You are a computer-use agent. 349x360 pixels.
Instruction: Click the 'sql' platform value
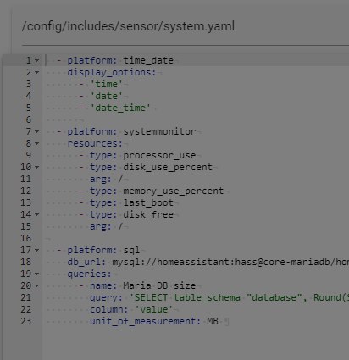[131, 250]
